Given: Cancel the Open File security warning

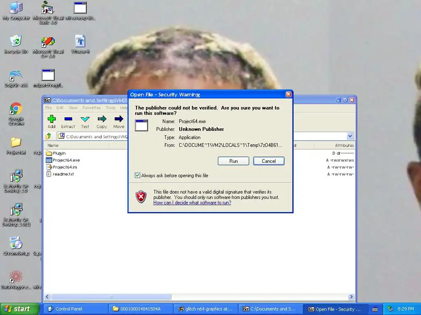Looking at the screenshot, I should pos(268,161).
